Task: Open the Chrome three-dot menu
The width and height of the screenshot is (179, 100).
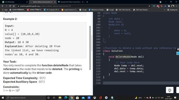Action: coord(176,6)
